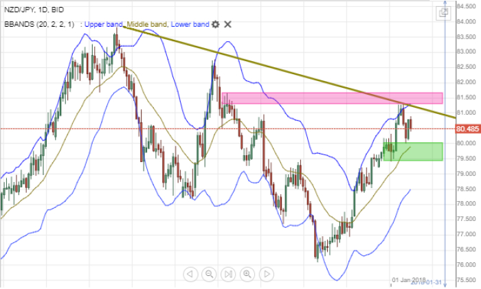
Task: Open Bollinger Bands settings gear icon
Action: pyautogui.click(x=216, y=24)
